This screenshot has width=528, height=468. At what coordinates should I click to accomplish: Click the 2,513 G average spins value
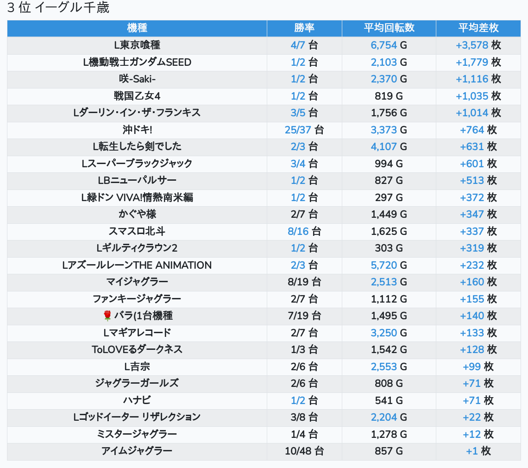[x=389, y=282]
